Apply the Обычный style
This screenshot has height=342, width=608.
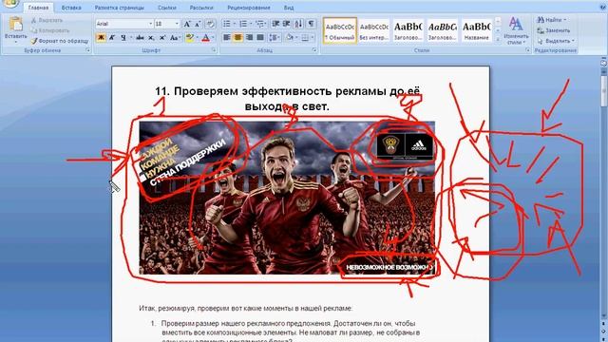click(340, 30)
